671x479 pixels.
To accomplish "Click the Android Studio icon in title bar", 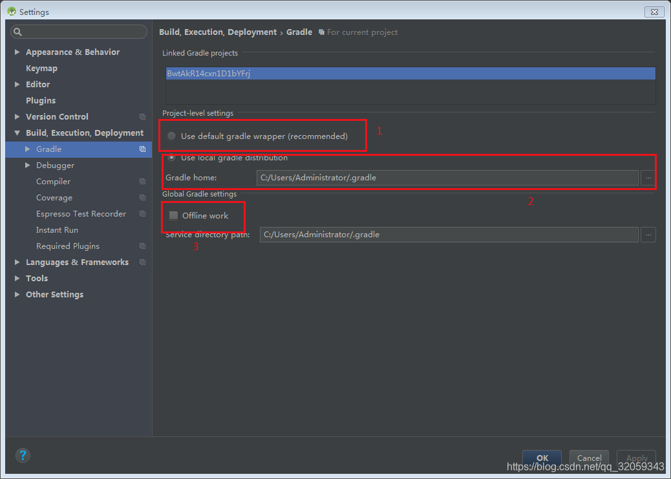I will pos(12,12).
